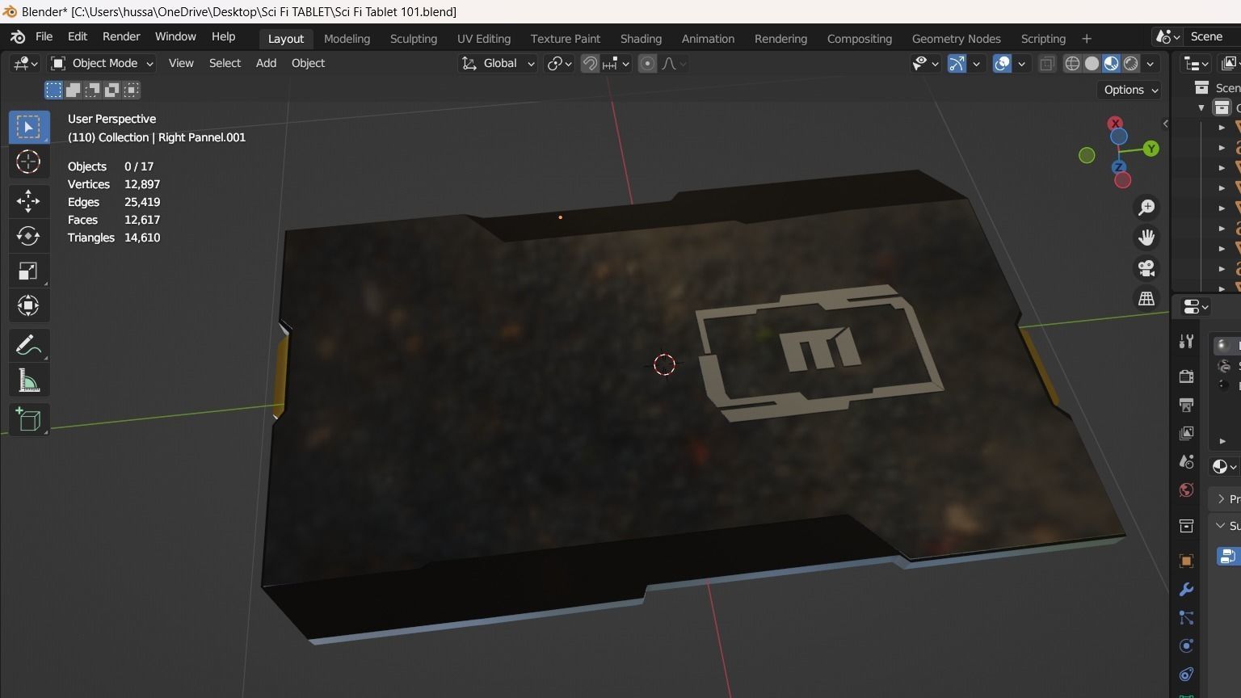The height and width of the screenshot is (698, 1241).
Task: Click the red X axis gizmo ball
Action: coord(1115,124)
